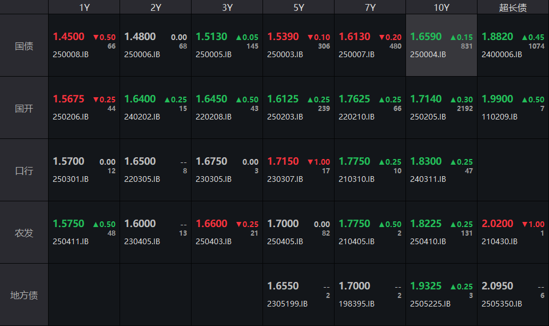Click the 1.5675 yield for 250206.IB
549x326 pixels.
69,99
